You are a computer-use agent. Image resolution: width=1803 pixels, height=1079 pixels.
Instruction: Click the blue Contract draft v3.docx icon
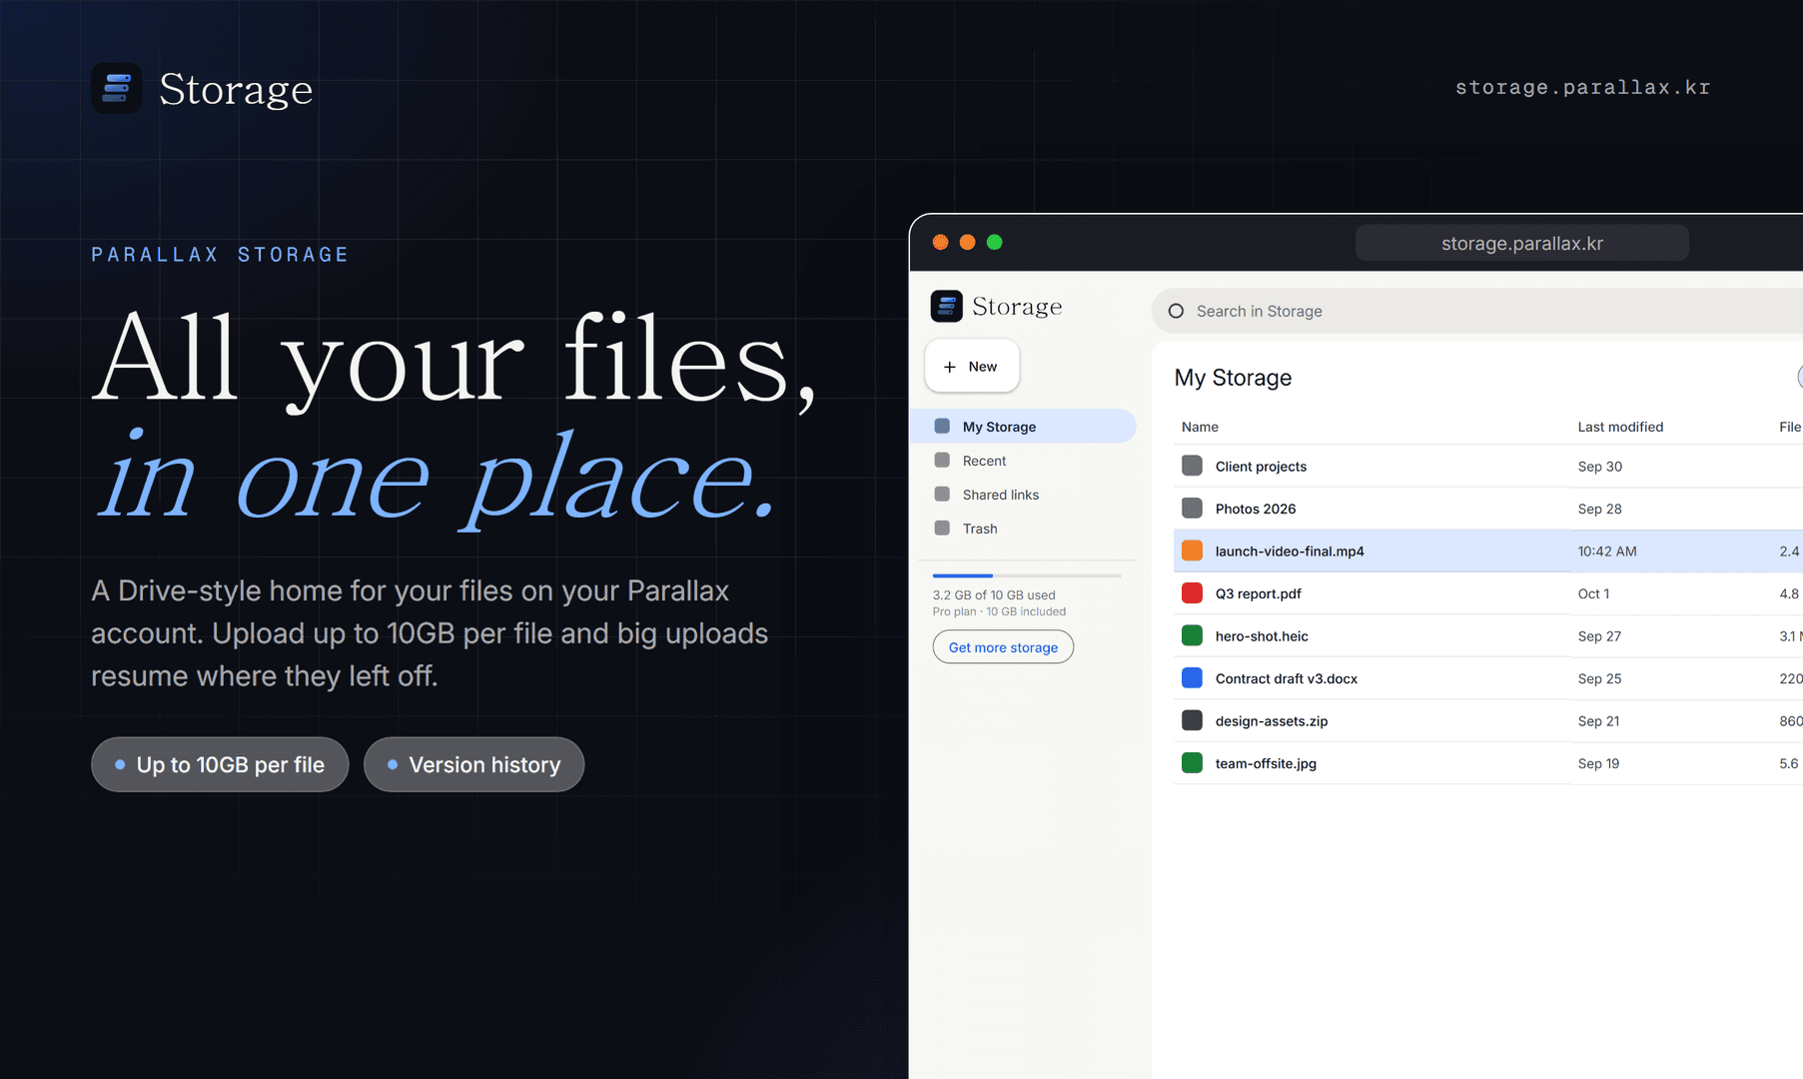[x=1192, y=678]
